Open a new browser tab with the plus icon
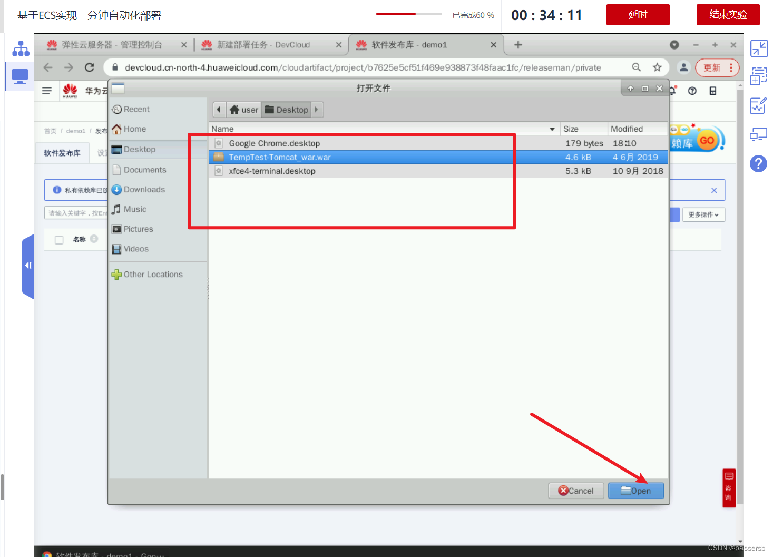The height and width of the screenshot is (557, 773). tap(518, 45)
